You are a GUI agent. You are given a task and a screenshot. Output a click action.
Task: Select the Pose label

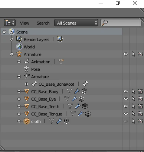coord(36,69)
